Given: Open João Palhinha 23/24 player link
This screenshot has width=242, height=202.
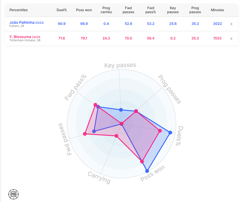Looking at the screenshot, I should (x=26, y=22).
